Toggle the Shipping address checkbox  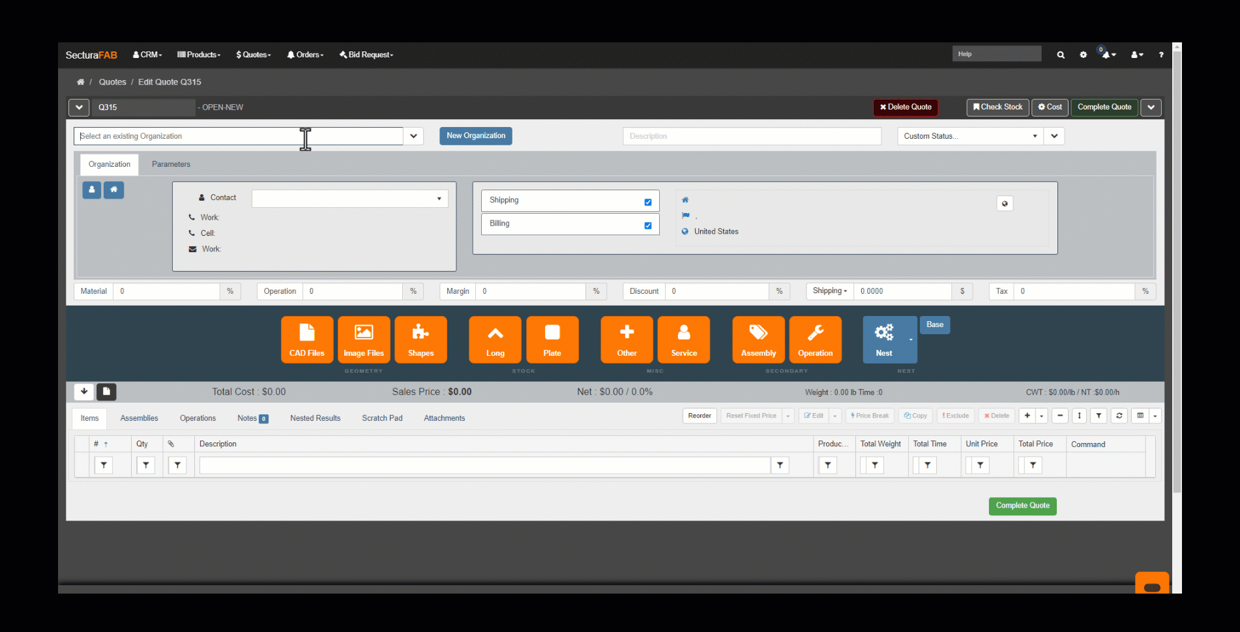click(x=648, y=202)
